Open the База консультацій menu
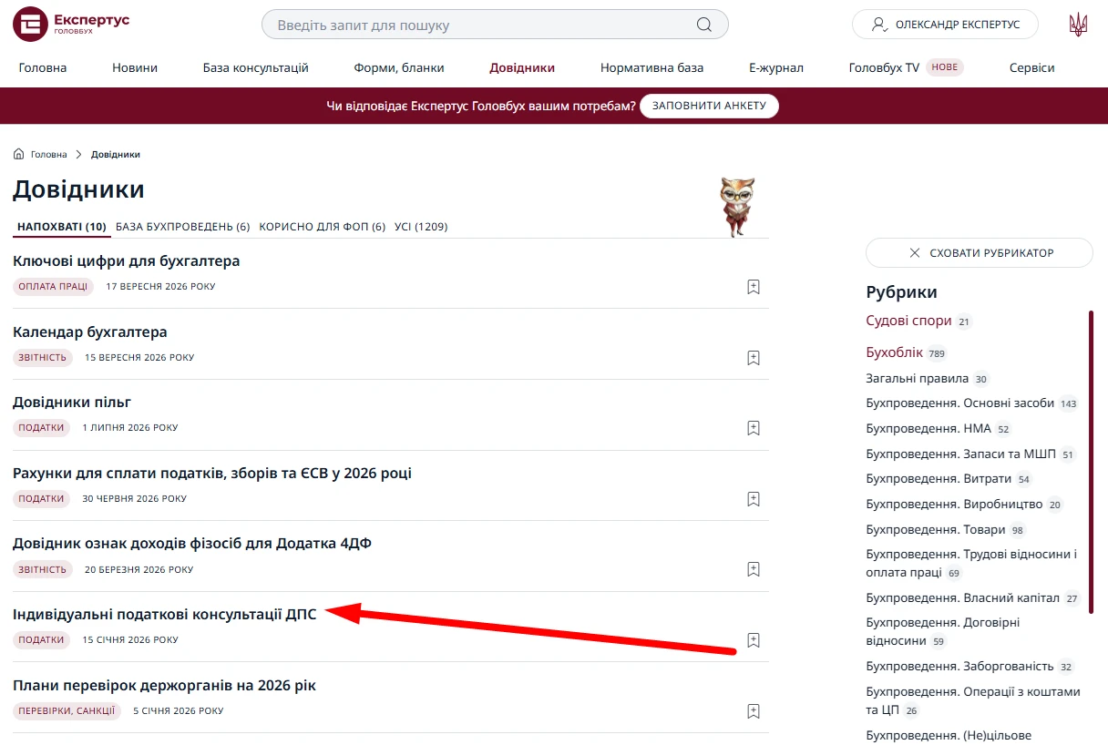The width and height of the screenshot is (1108, 745). (x=256, y=67)
